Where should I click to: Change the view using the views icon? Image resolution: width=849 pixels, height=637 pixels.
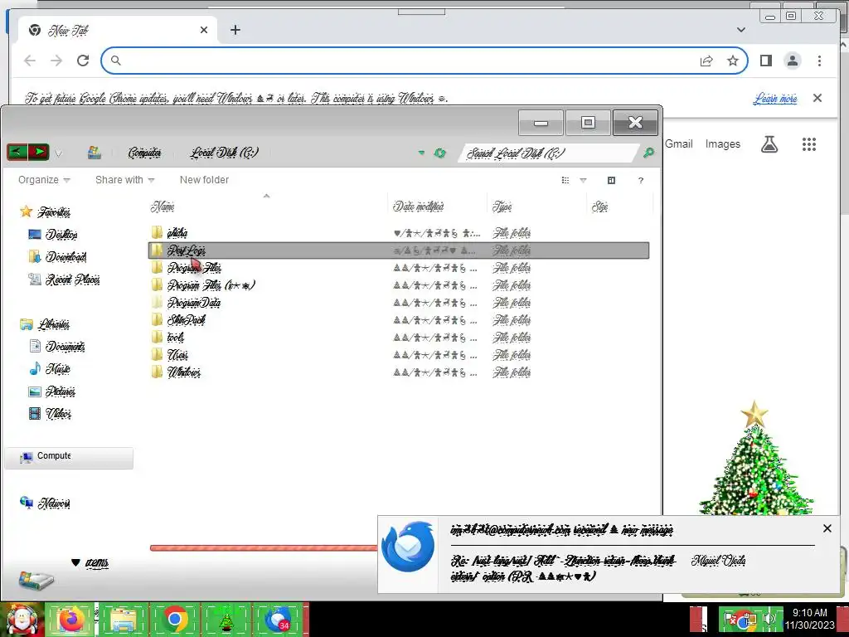565,180
